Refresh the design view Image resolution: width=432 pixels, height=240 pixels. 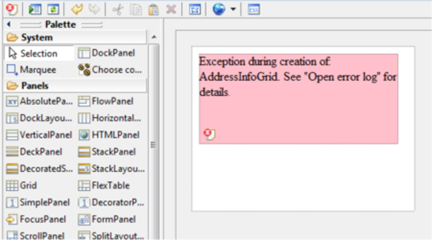coord(53,9)
